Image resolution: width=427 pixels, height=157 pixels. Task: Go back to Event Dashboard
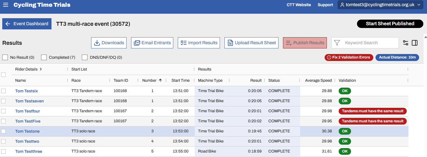[x=27, y=24]
